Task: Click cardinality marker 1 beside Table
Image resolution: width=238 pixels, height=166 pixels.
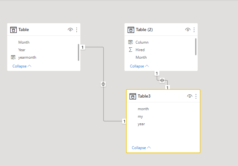Action: pyautogui.click(x=83, y=47)
